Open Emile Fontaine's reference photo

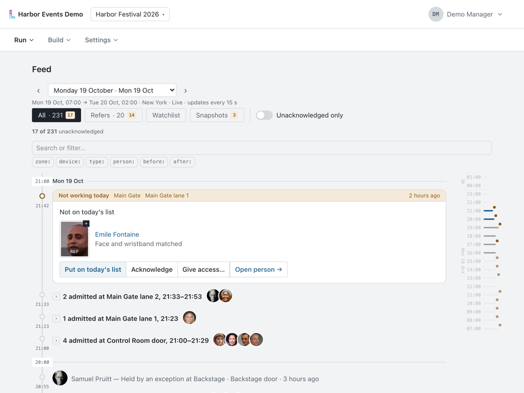74,239
